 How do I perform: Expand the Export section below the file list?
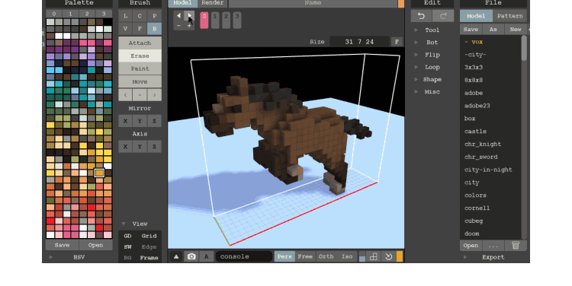pyautogui.click(x=493, y=257)
